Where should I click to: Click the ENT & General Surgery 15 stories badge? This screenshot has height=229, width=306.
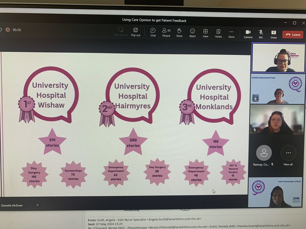[x=233, y=172]
